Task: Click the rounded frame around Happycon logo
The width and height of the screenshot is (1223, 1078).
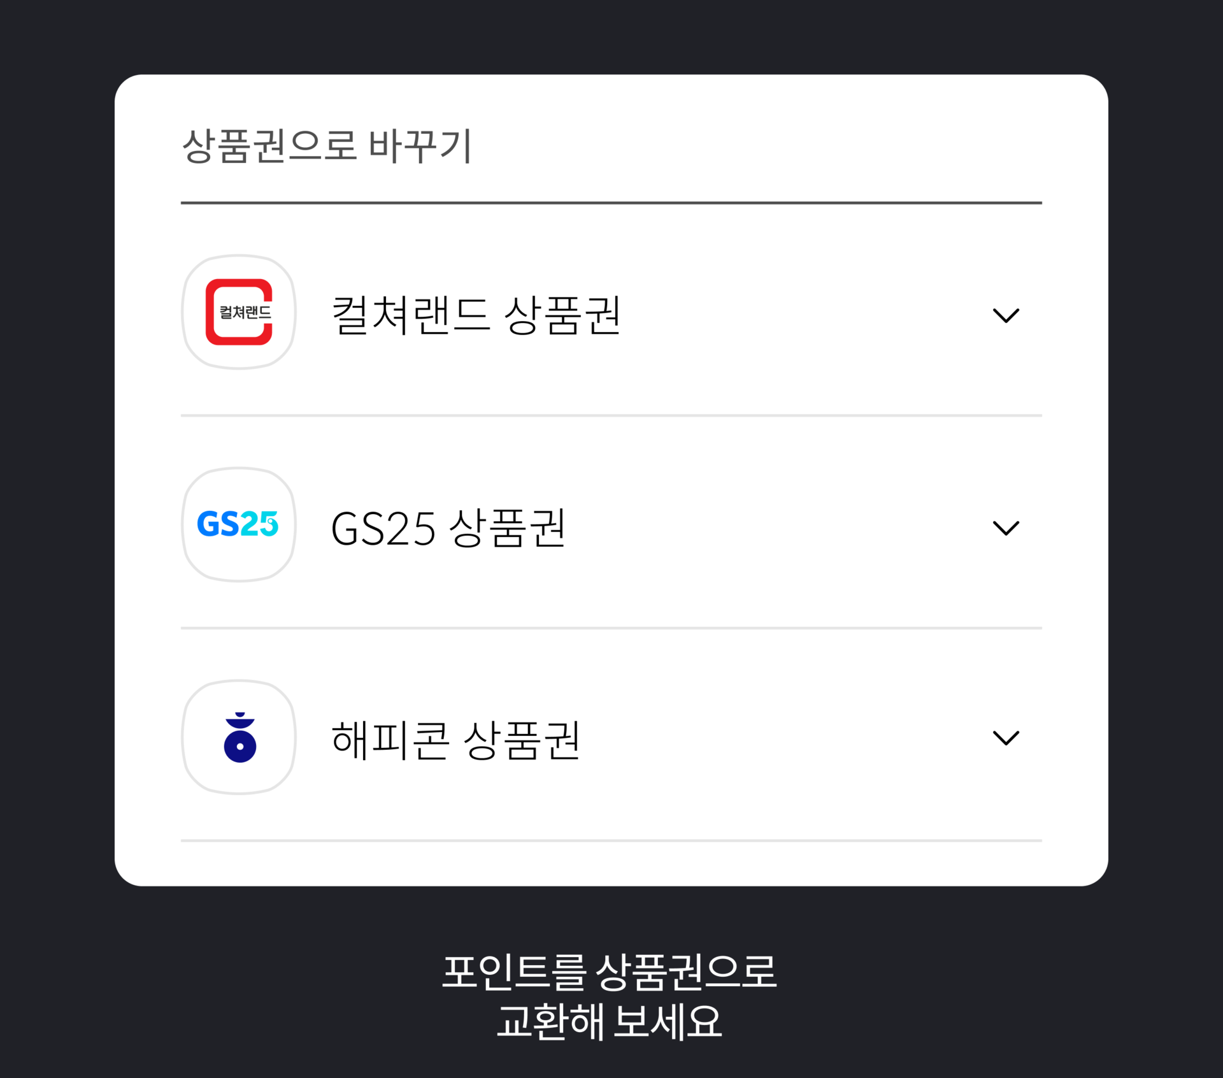Action: [x=239, y=737]
